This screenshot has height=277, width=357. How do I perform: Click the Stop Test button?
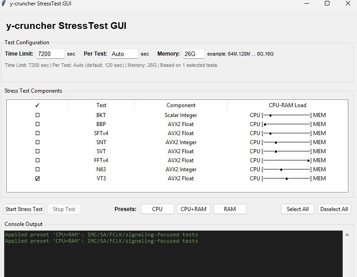64,209
